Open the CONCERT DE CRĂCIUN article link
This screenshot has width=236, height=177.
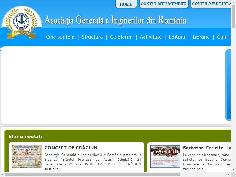click(71, 148)
